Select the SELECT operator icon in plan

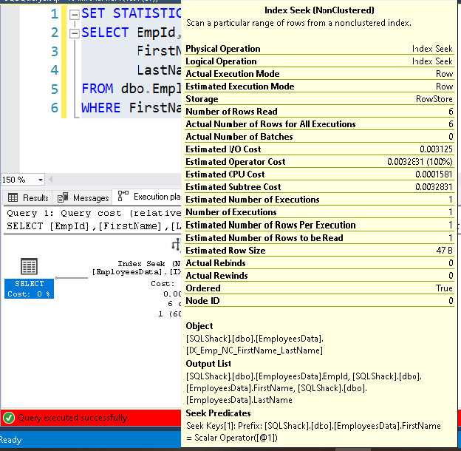pos(29,266)
